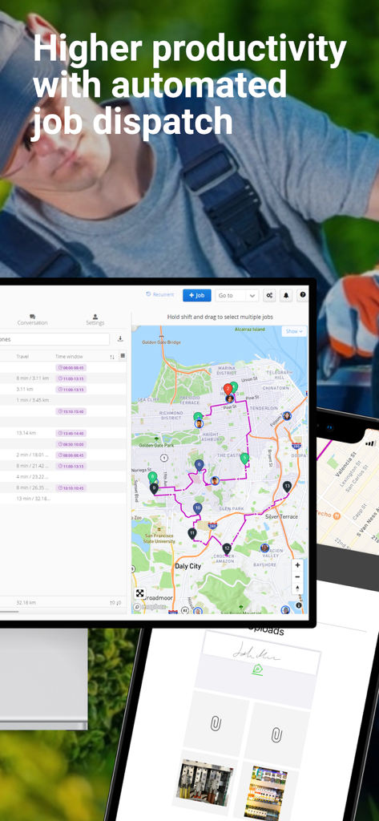379x821 pixels.
Task: Click the Travel column header
Action: [x=22, y=357]
